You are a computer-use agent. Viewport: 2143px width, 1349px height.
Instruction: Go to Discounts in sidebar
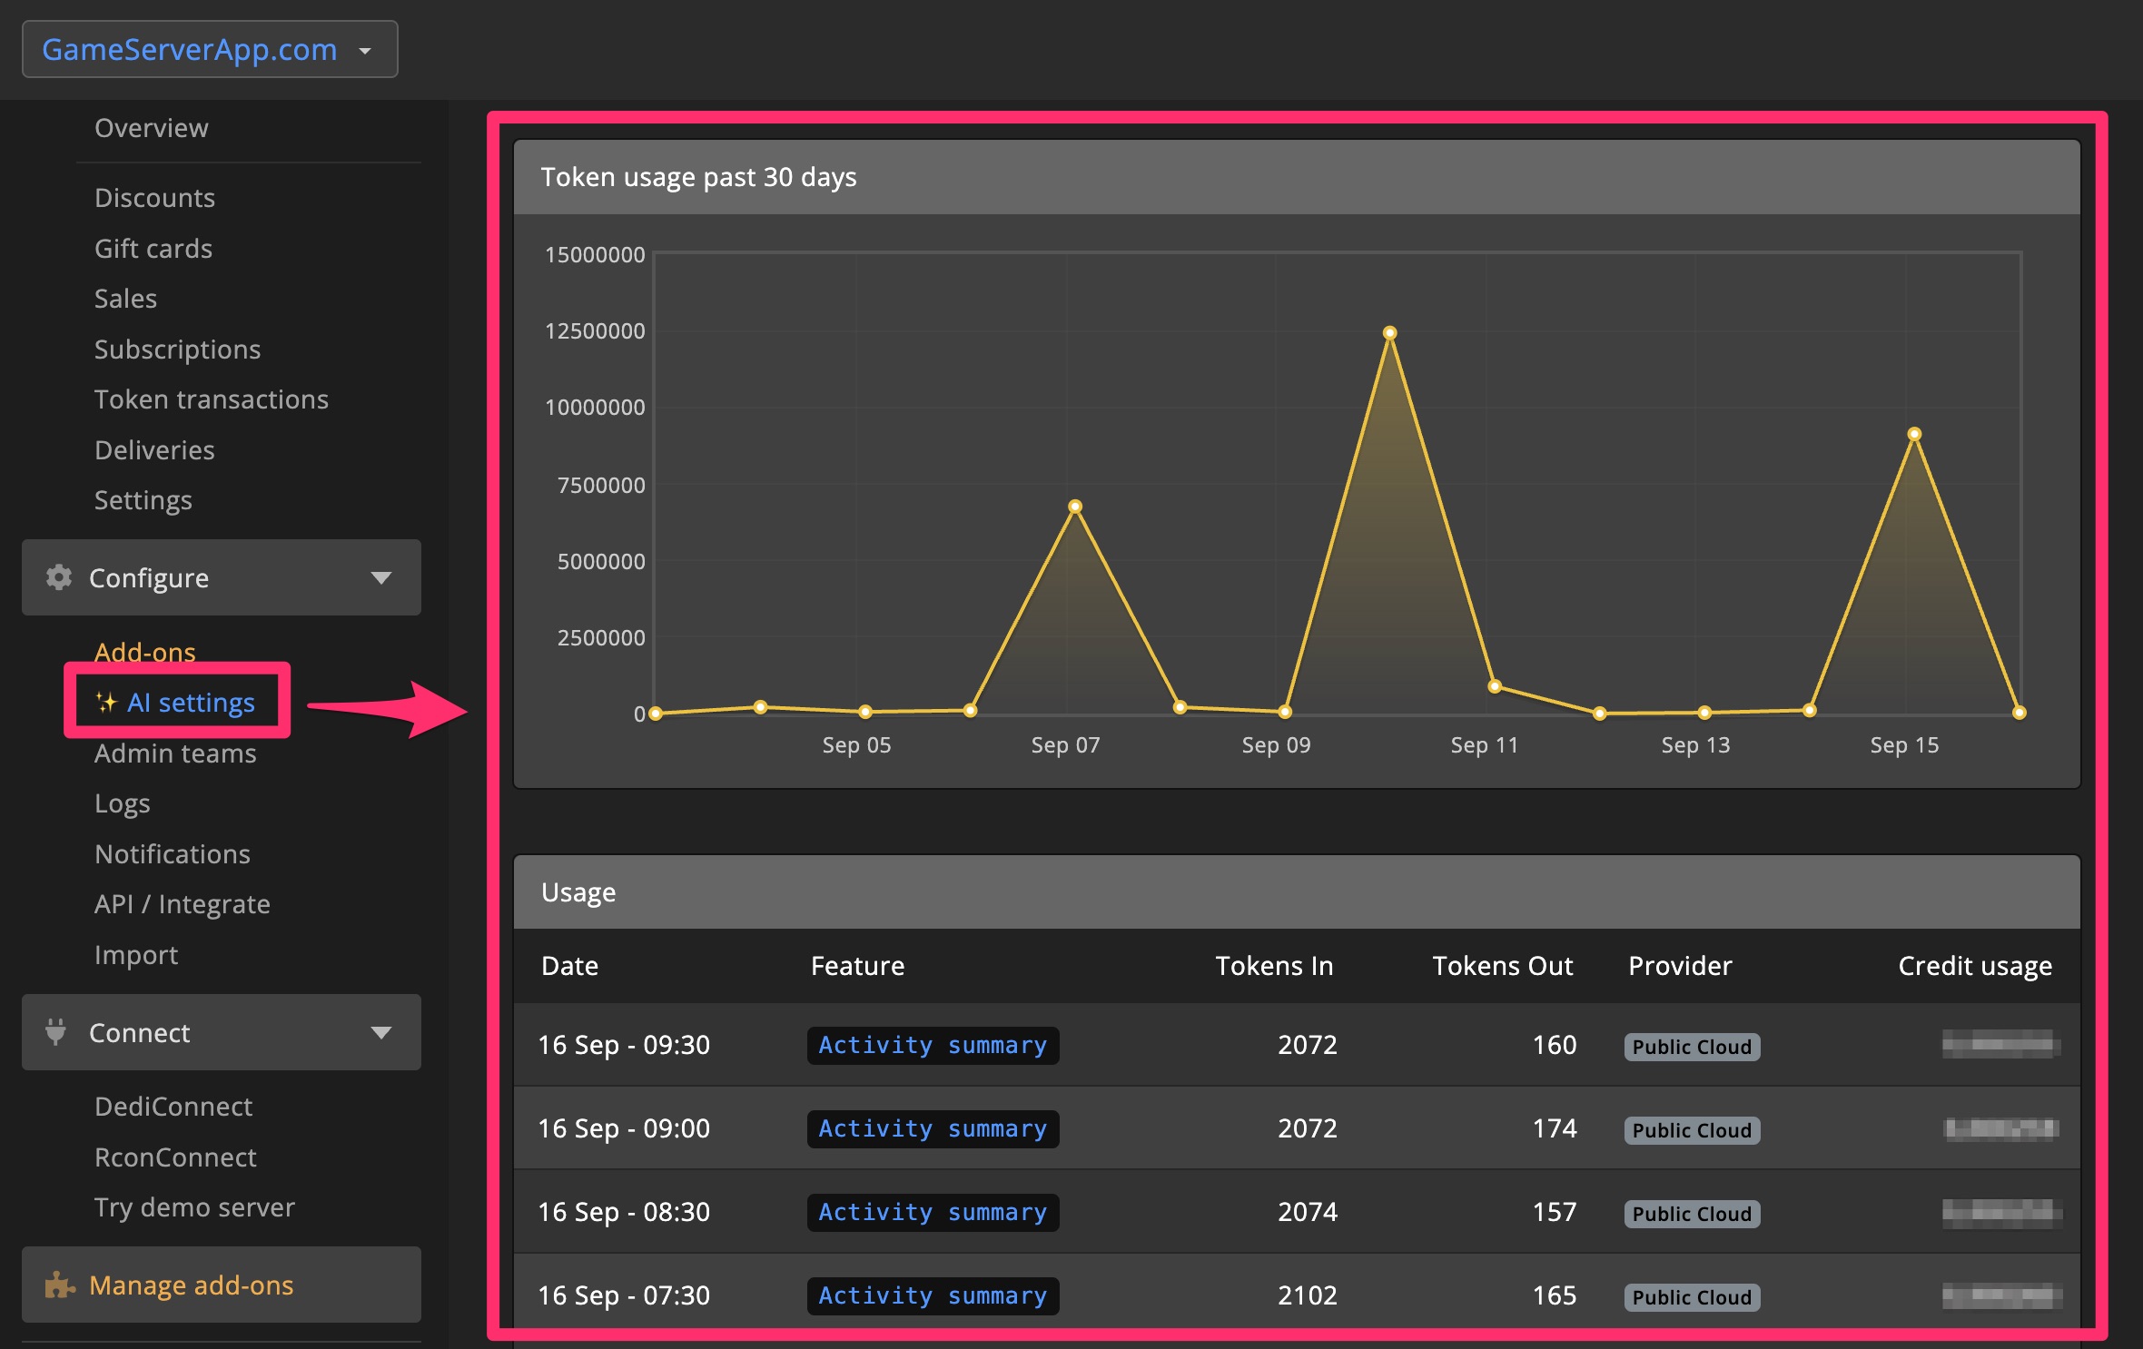tap(154, 198)
